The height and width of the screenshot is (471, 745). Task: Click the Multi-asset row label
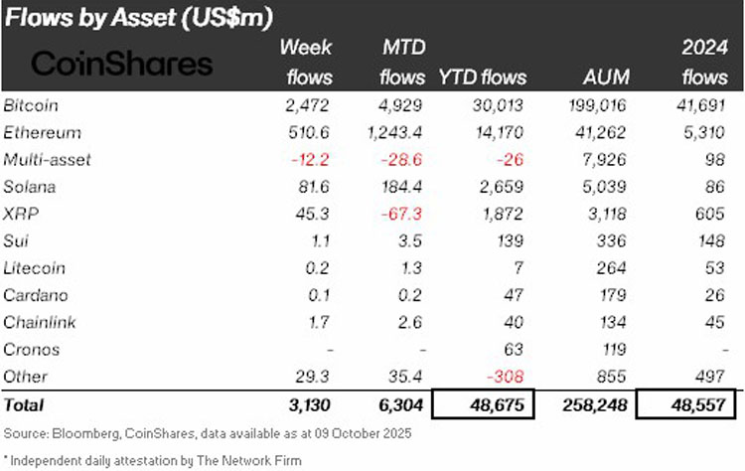coord(47,160)
